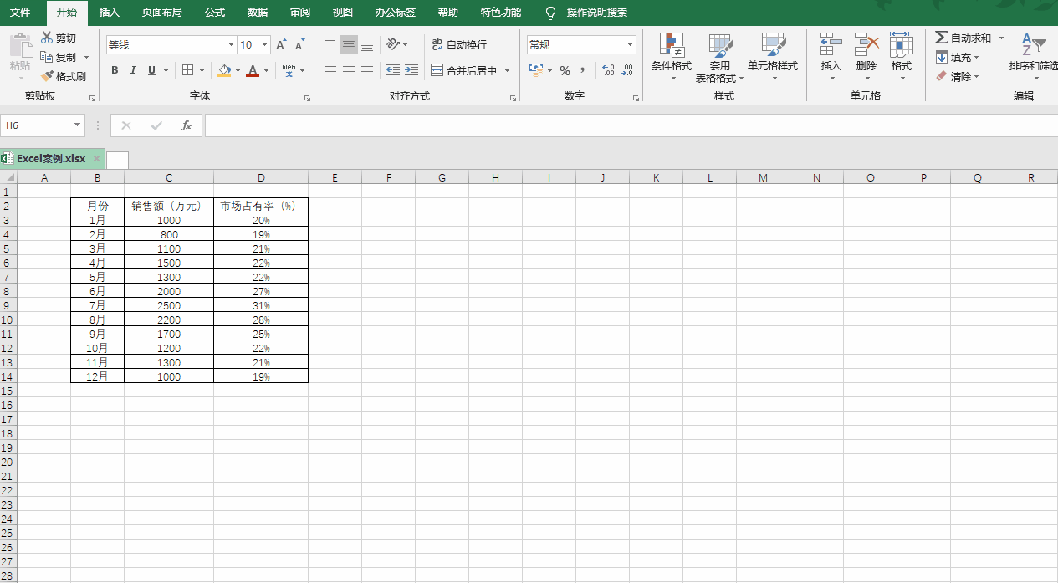This screenshot has width=1058, height=583.
Task: Click the increase font size icon
Action: 281,45
